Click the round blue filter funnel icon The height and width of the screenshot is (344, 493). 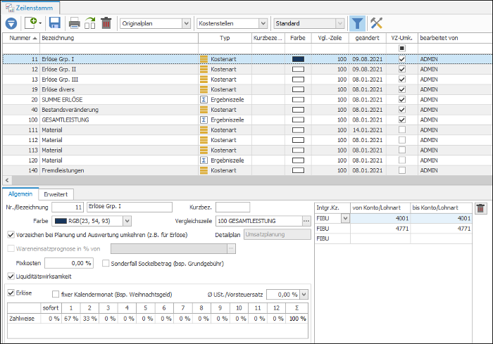[11, 23]
